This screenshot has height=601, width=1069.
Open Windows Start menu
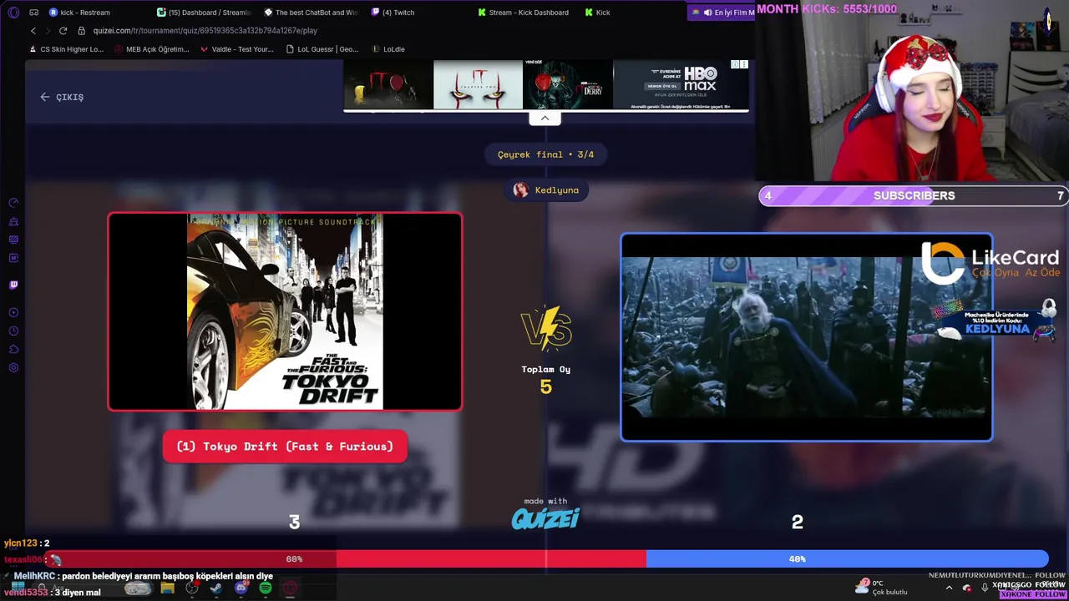(17, 588)
